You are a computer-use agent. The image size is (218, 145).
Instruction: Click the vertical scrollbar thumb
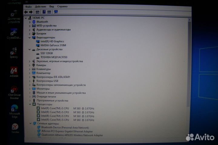pos(189,64)
